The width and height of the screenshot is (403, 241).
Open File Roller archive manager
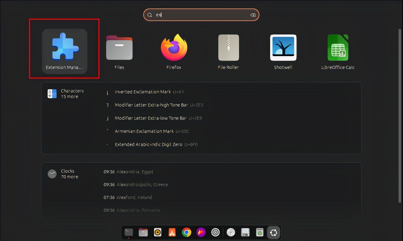[x=228, y=48]
